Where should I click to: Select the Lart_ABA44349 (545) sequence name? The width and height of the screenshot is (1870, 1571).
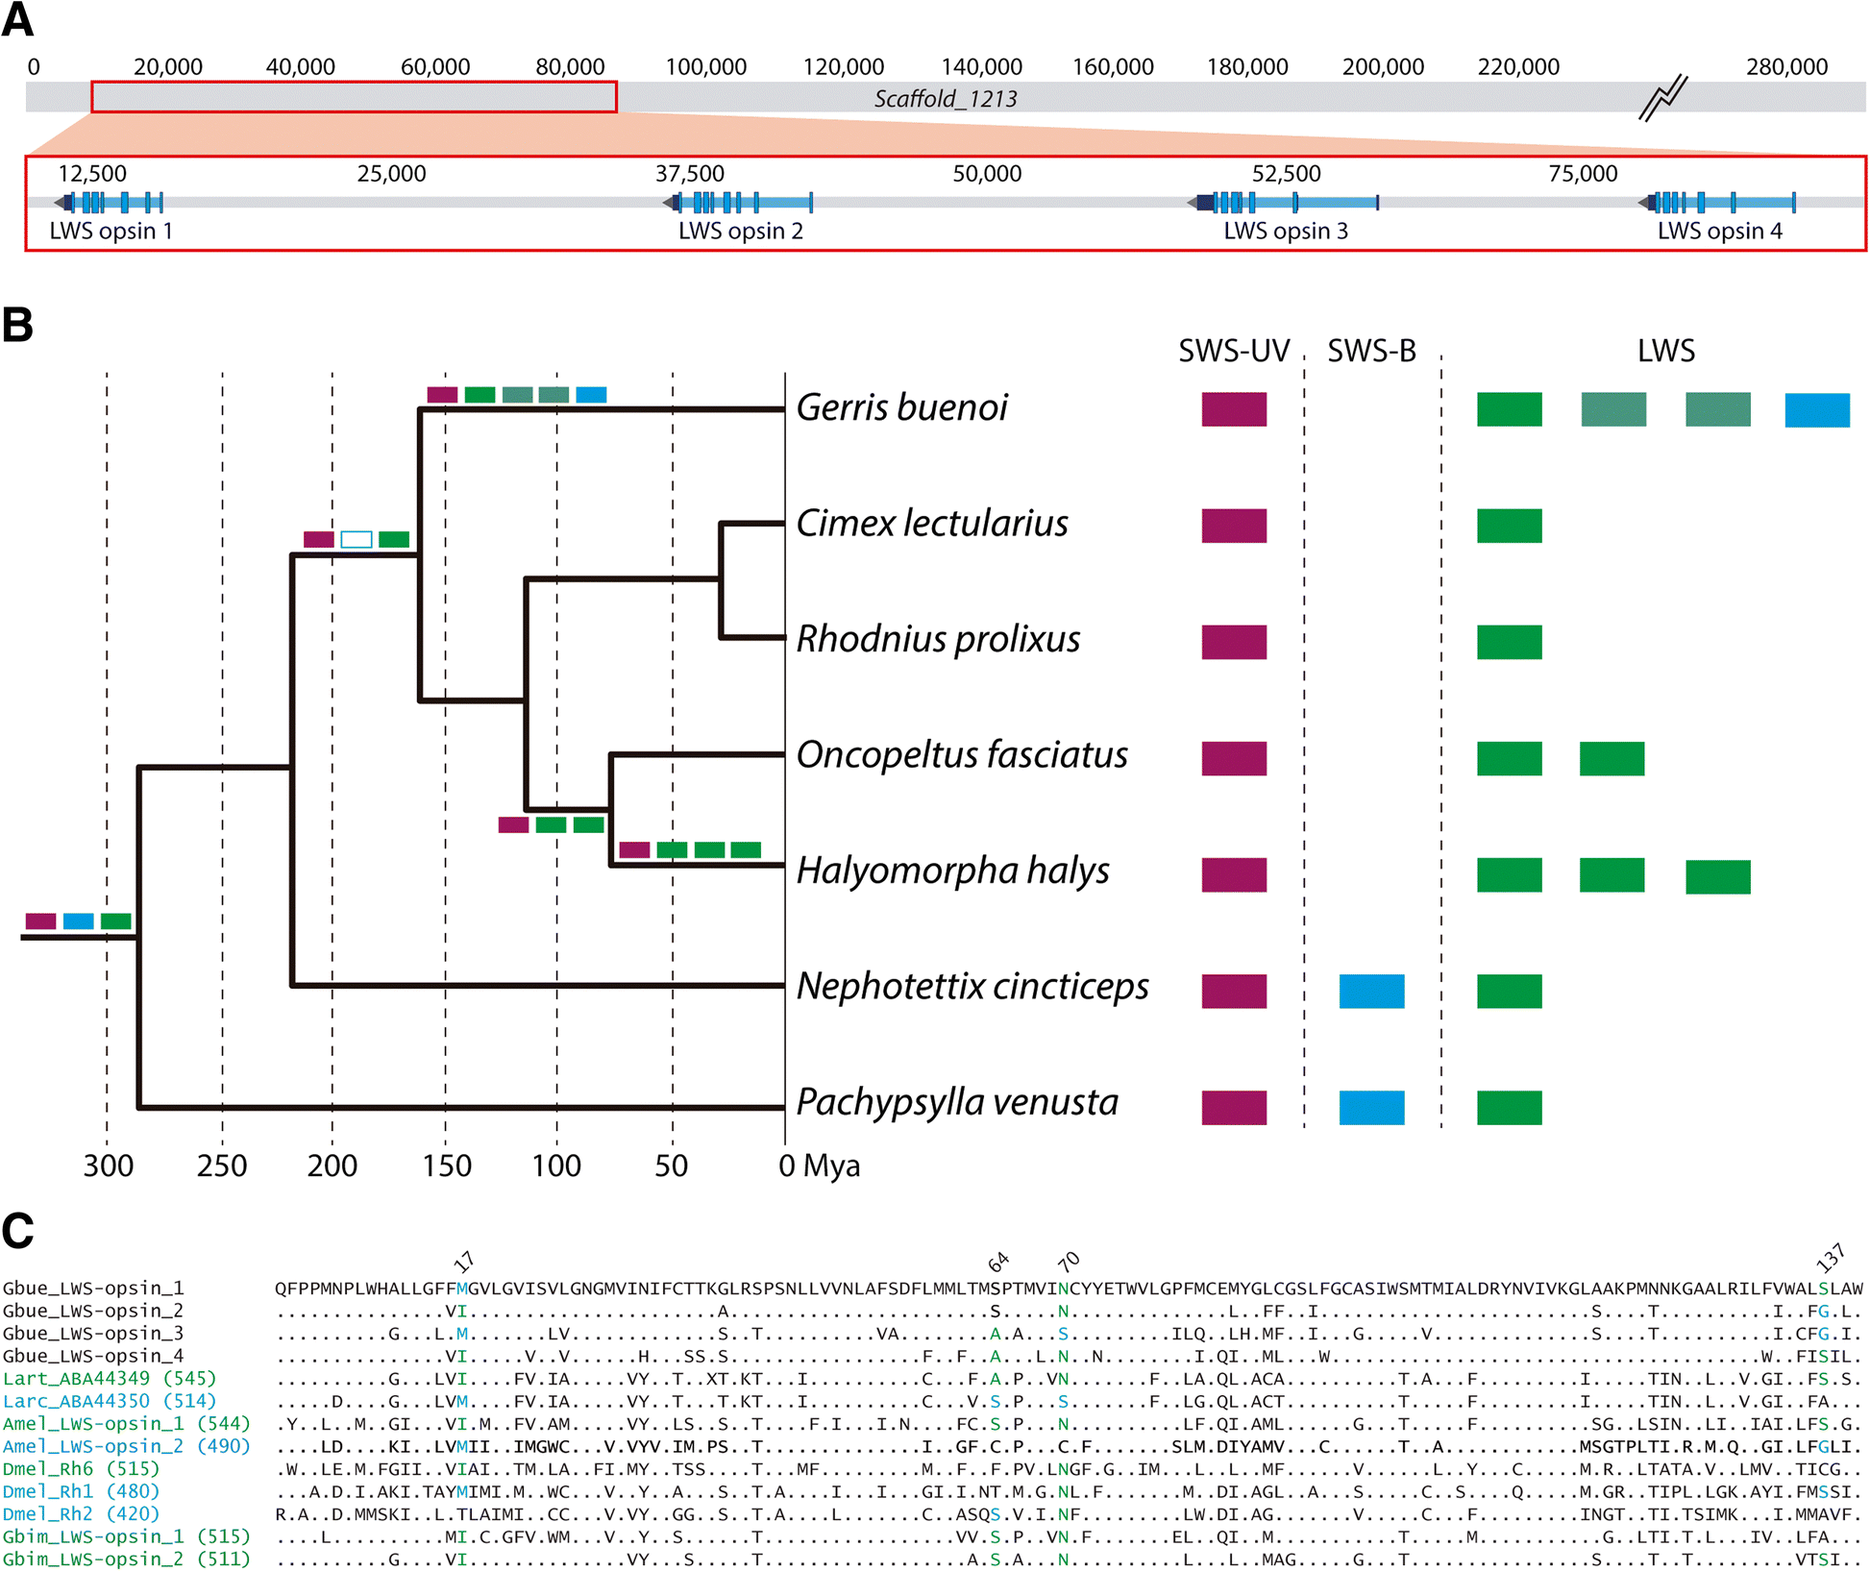click(110, 1378)
